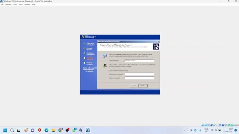Launch Microsoft Edge from taskbar
This screenshot has width=239, height=134.
coord(46,130)
